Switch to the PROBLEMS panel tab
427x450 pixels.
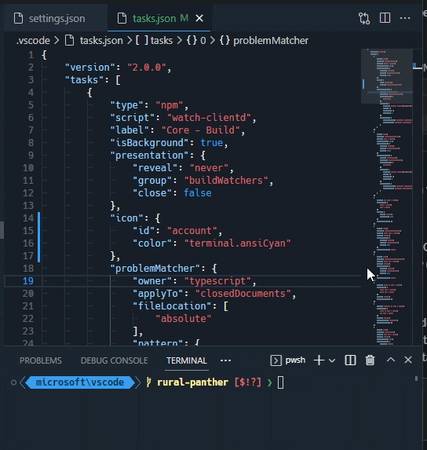tap(41, 360)
